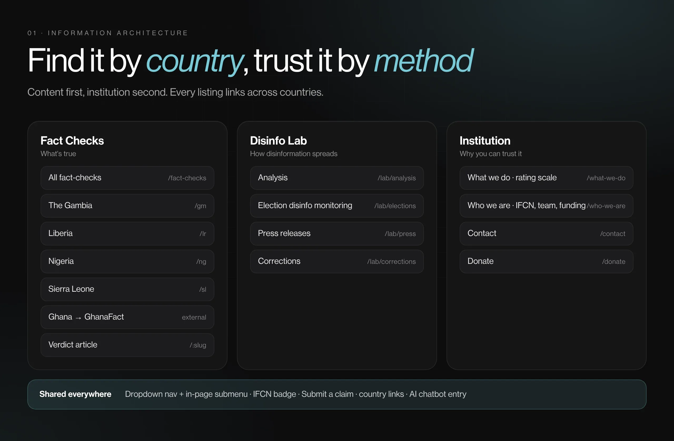Viewport: 674px width, 441px height.
Task: Open the Contact row
Action: click(546, 233)
